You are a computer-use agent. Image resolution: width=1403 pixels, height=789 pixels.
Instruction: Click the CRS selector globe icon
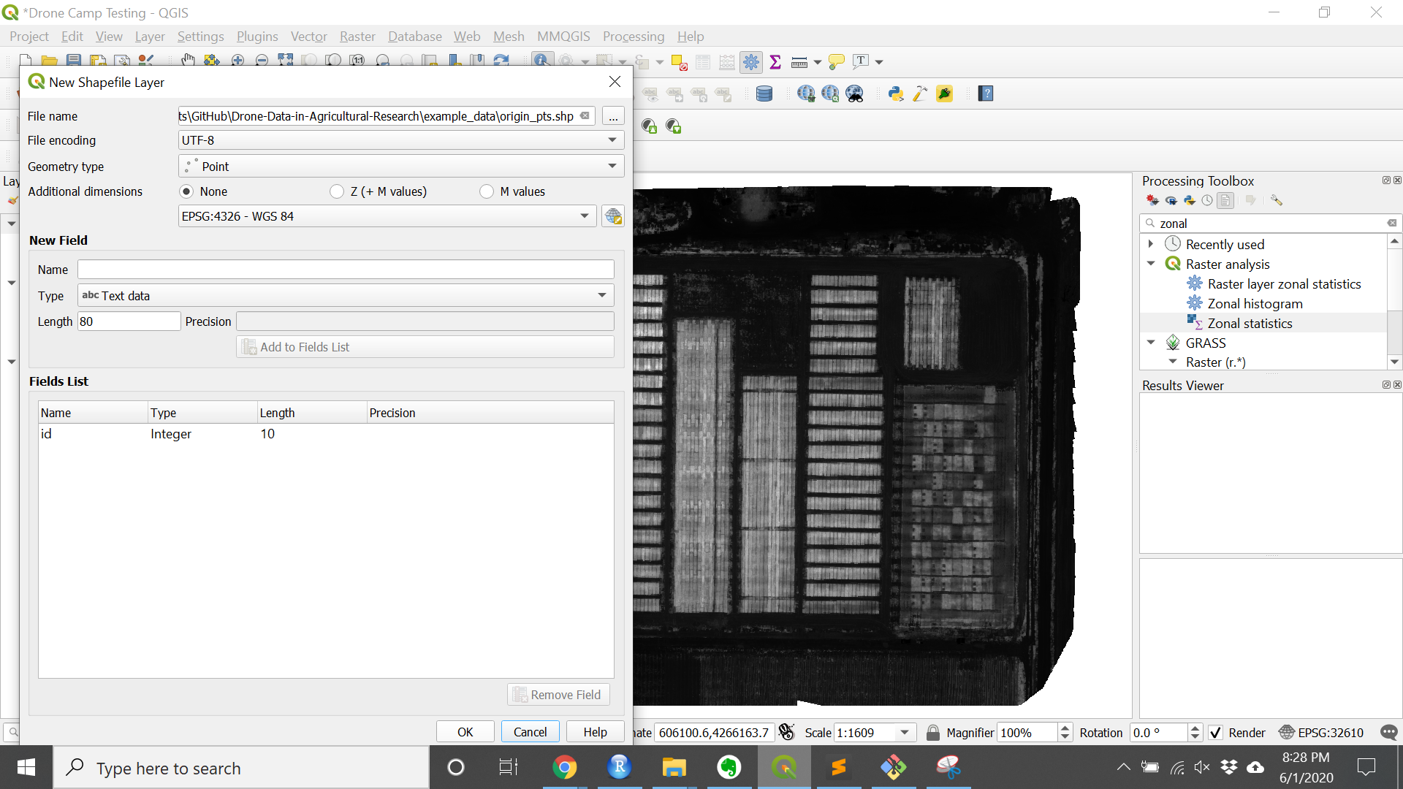[613, 216]
